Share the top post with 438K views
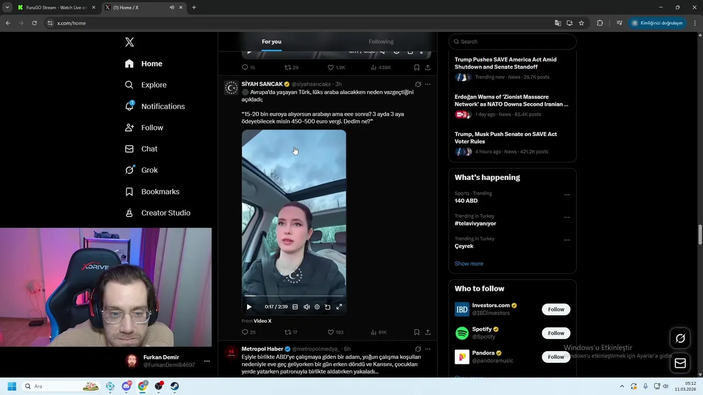Viewport: 703px width, 395px height. (x=428, y=67)
